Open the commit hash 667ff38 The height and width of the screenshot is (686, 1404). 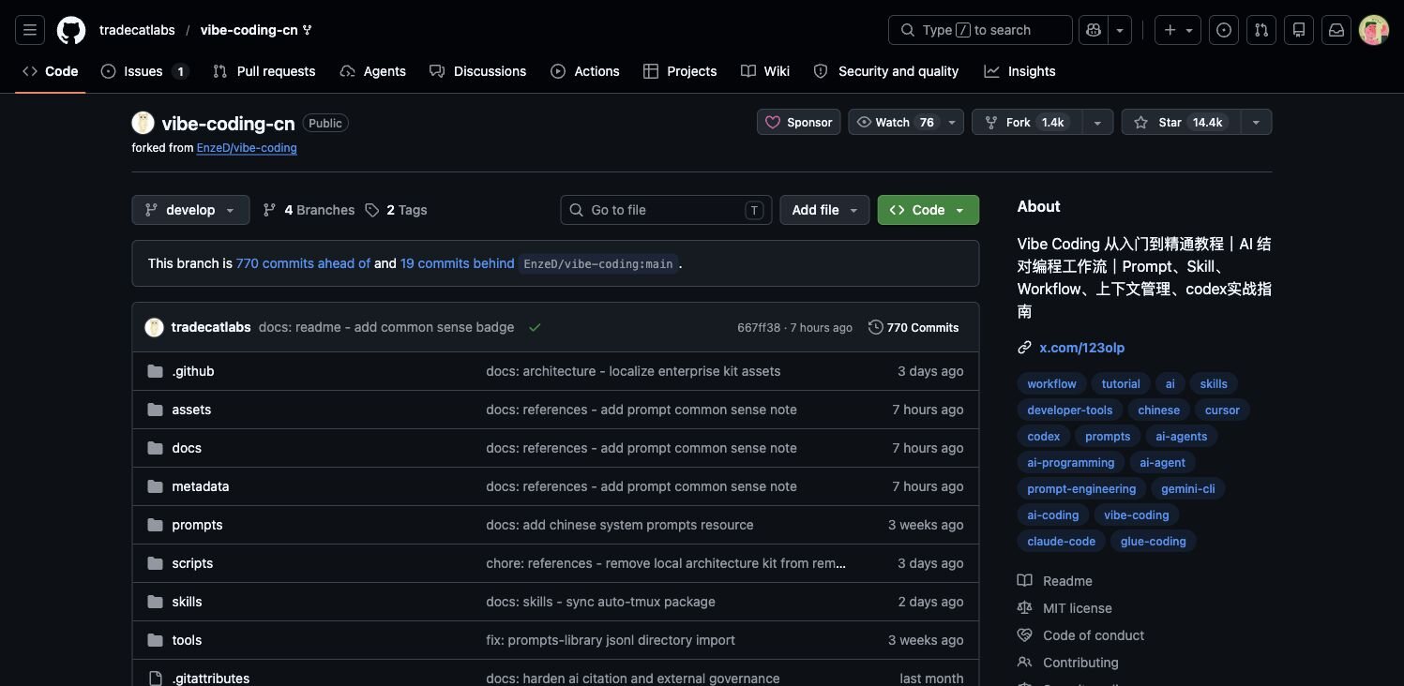tap(759, 328)
